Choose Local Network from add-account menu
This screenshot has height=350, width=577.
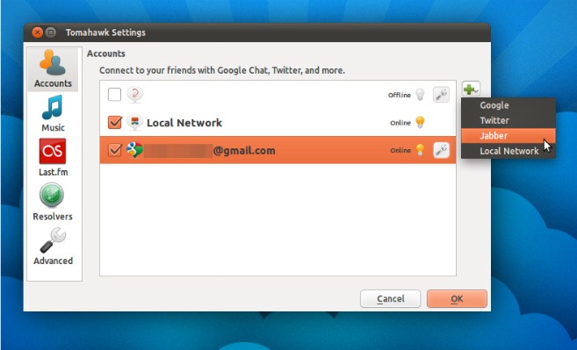(508, 151)
